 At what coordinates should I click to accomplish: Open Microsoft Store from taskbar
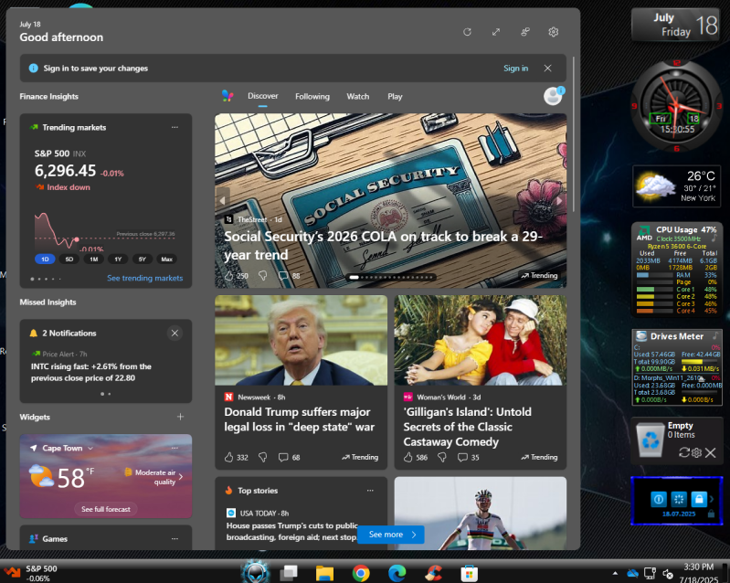pos(469,573)
